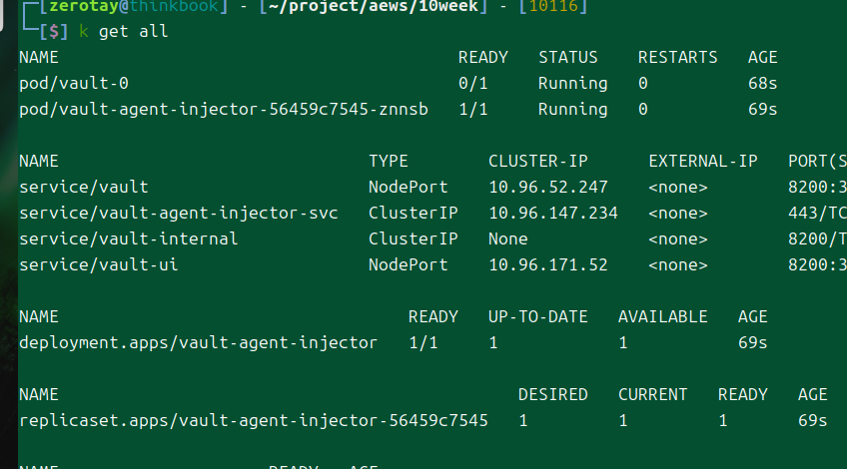The width and height of the screenshot is (847, 469).
Task: Select service/vault-agent-injector-svc text
Action: tap(179, 213)
